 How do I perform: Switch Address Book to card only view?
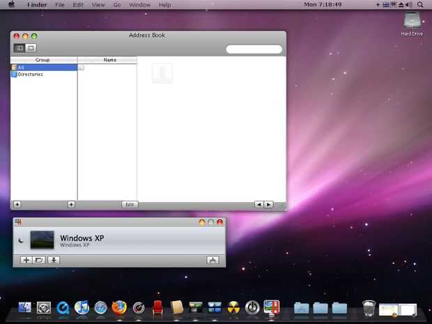(31, 48)
